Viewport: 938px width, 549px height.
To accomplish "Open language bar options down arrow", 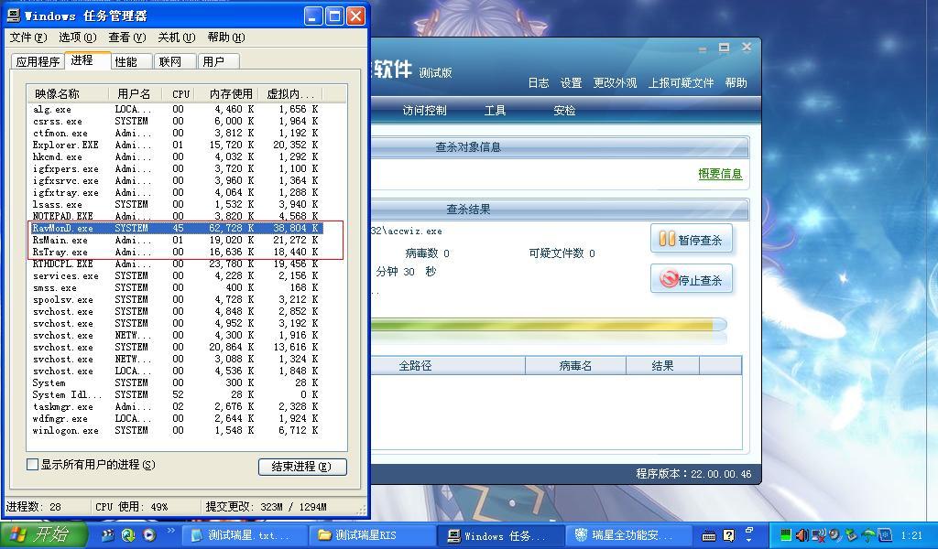I will coord(749,540).
